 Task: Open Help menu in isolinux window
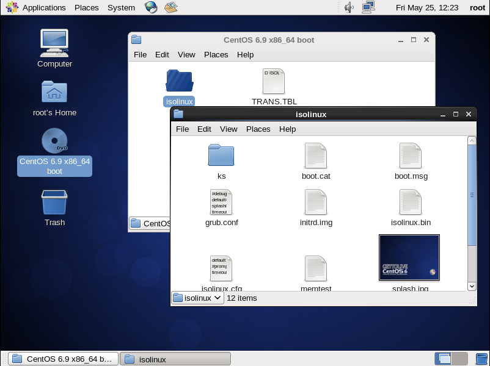pyautogui.click(x=287, y=129)
